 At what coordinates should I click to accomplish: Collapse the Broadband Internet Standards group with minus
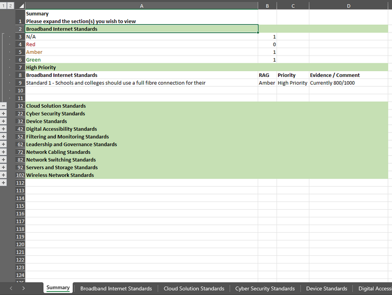[3, 106]
